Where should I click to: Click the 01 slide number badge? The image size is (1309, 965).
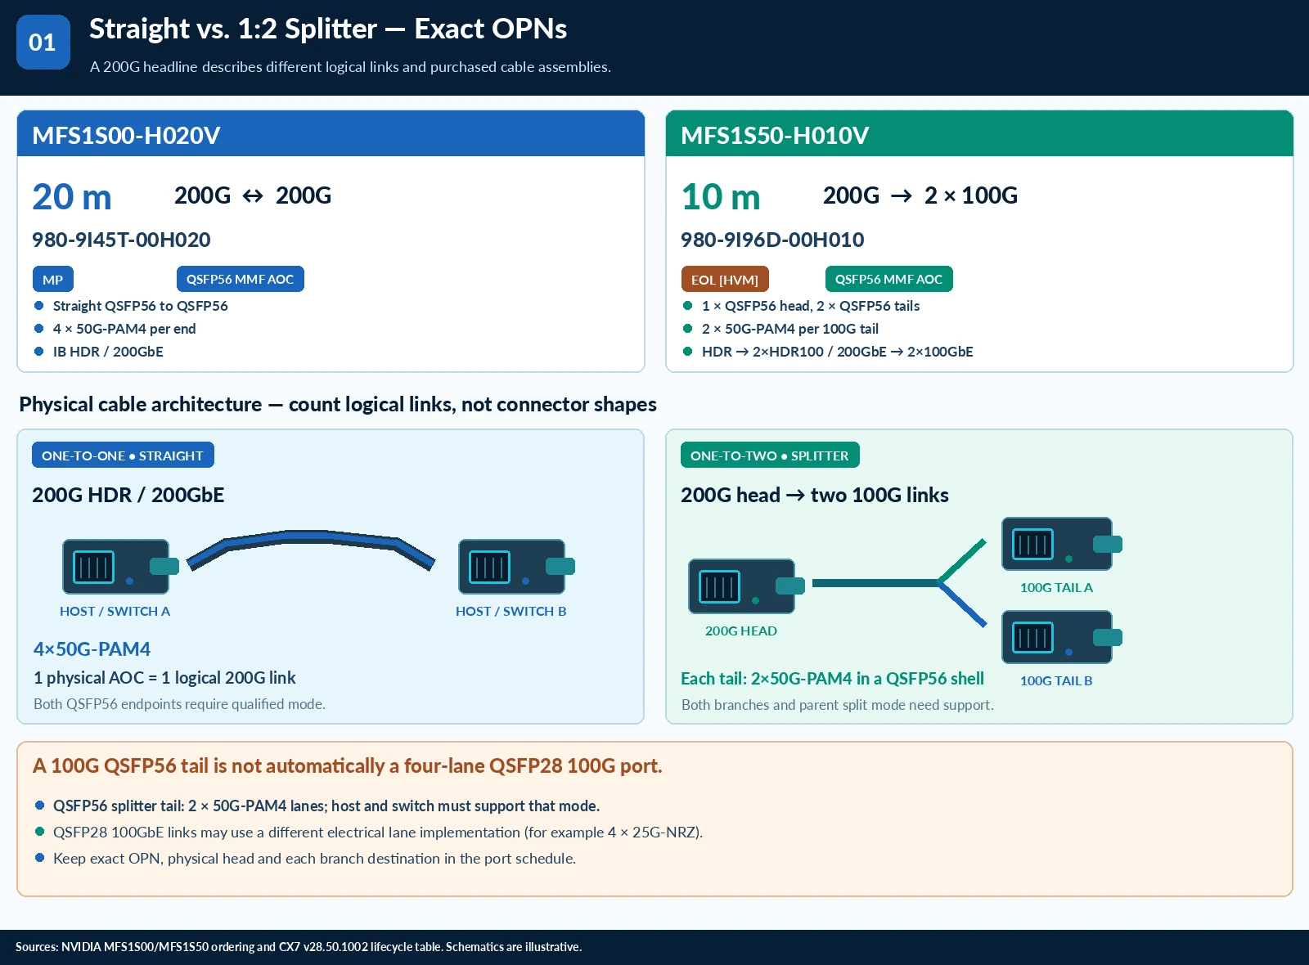(x=43, y=43)
